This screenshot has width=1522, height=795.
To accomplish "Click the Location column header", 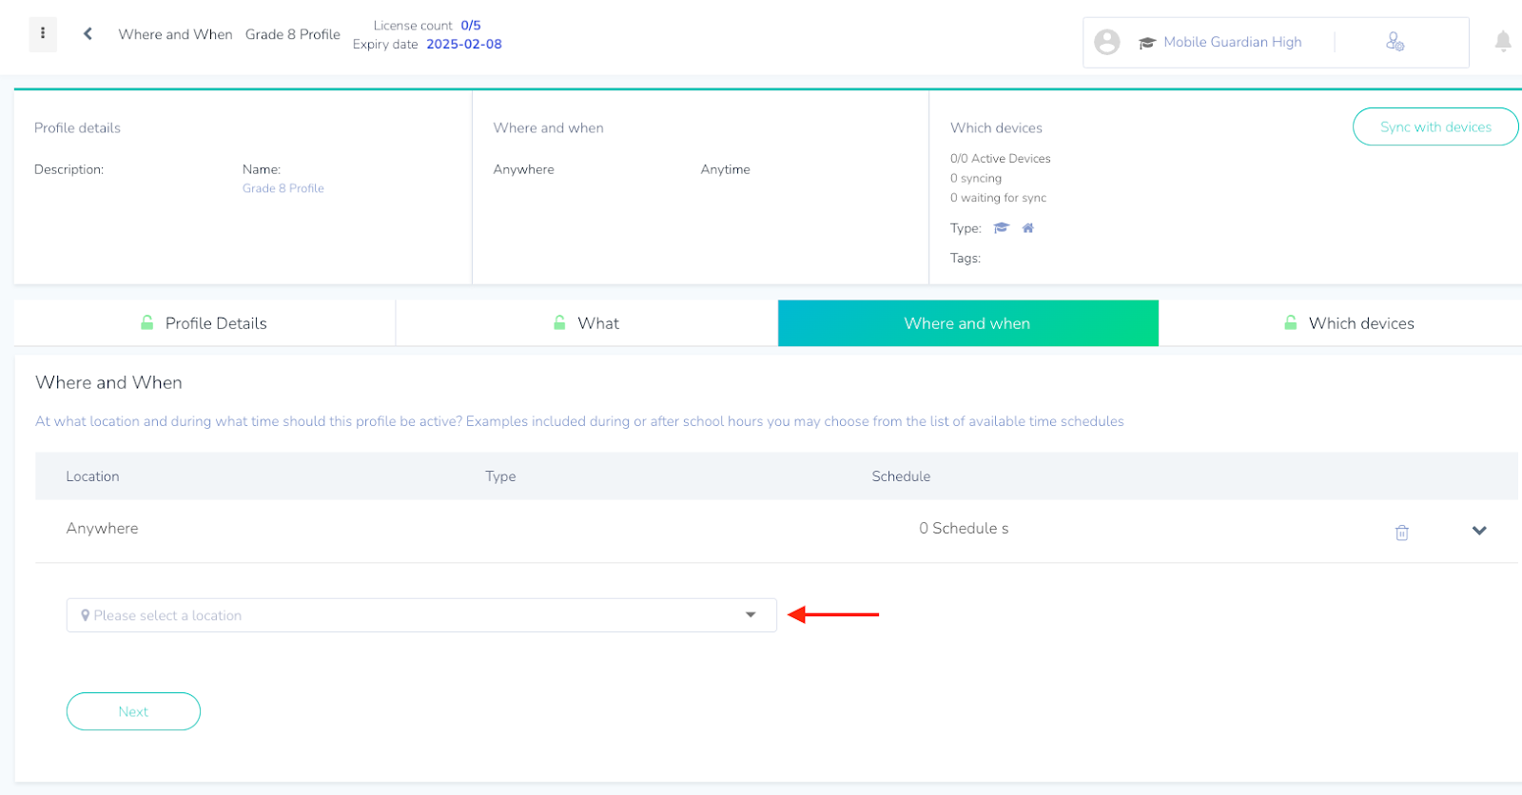I will point(92,476).
